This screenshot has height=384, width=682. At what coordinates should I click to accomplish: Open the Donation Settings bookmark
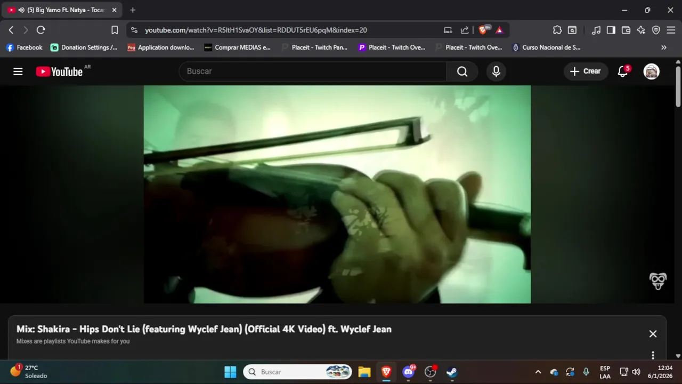coord(84,47)
